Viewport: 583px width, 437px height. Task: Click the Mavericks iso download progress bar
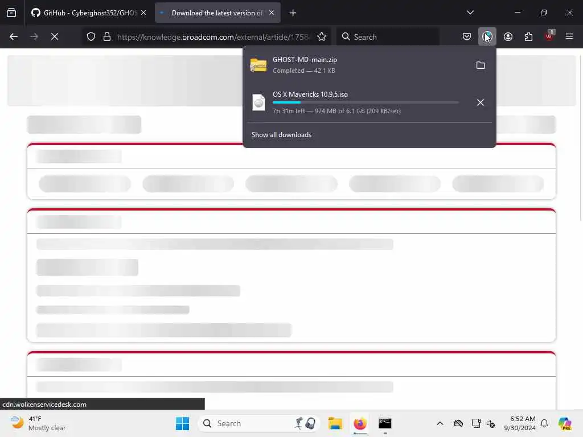[x=366, y=102]
